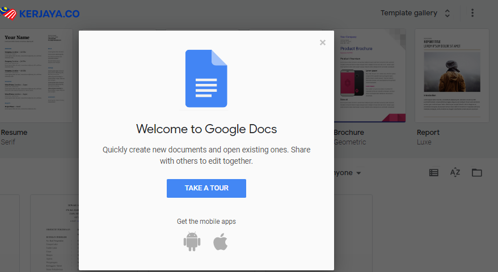Image resolution: width=498 pixels, height=272 pixels.
Task: Click the Resume template title text
Action: coord(14,133)
